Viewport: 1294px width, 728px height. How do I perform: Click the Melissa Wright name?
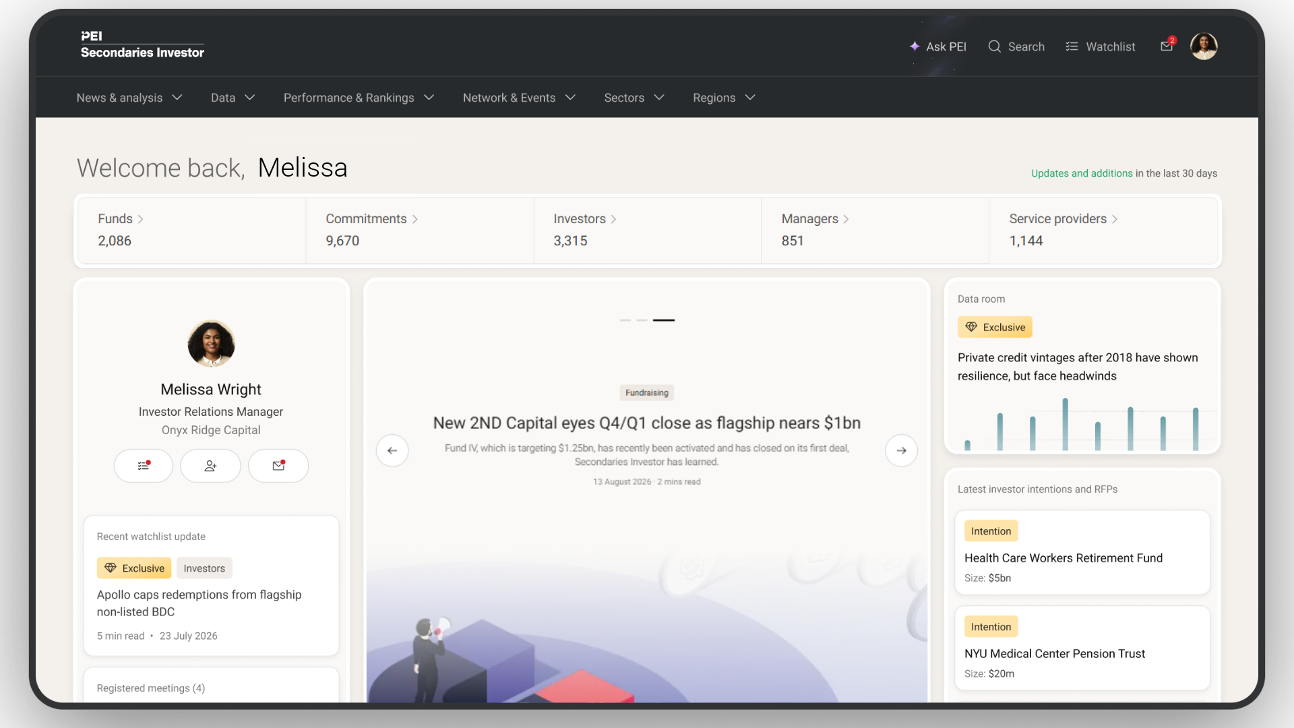pos(211,390)
